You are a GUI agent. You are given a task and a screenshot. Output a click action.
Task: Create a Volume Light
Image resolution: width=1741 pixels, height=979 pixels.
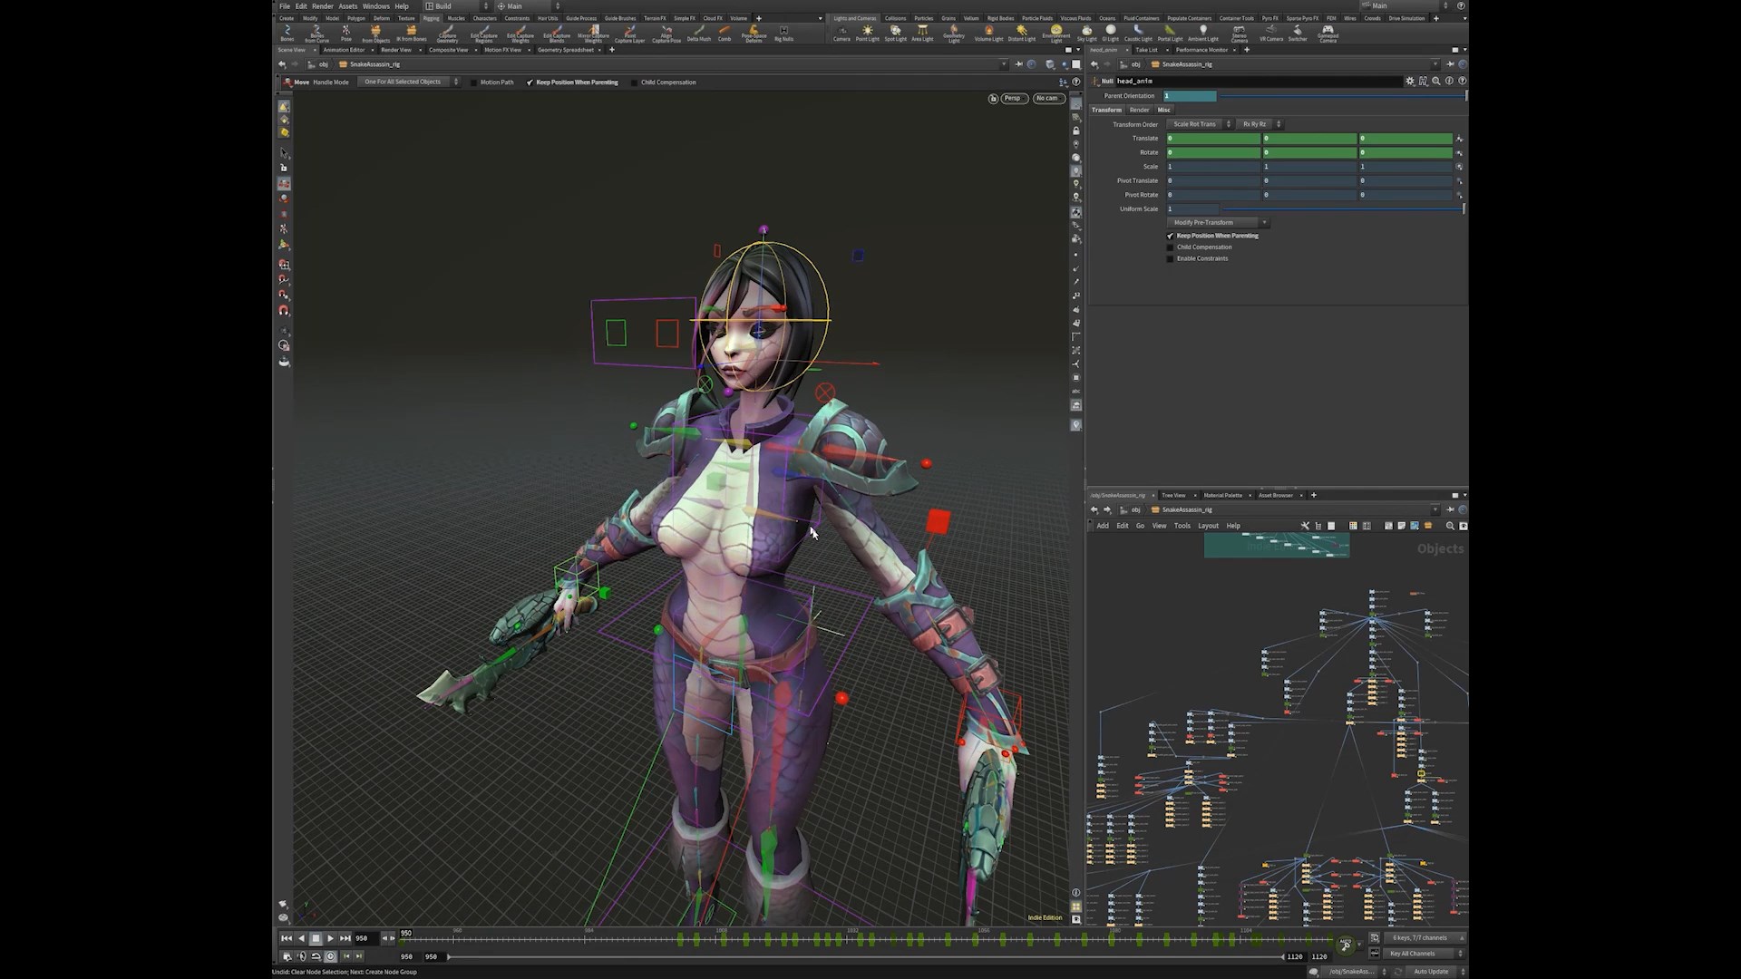988,34
